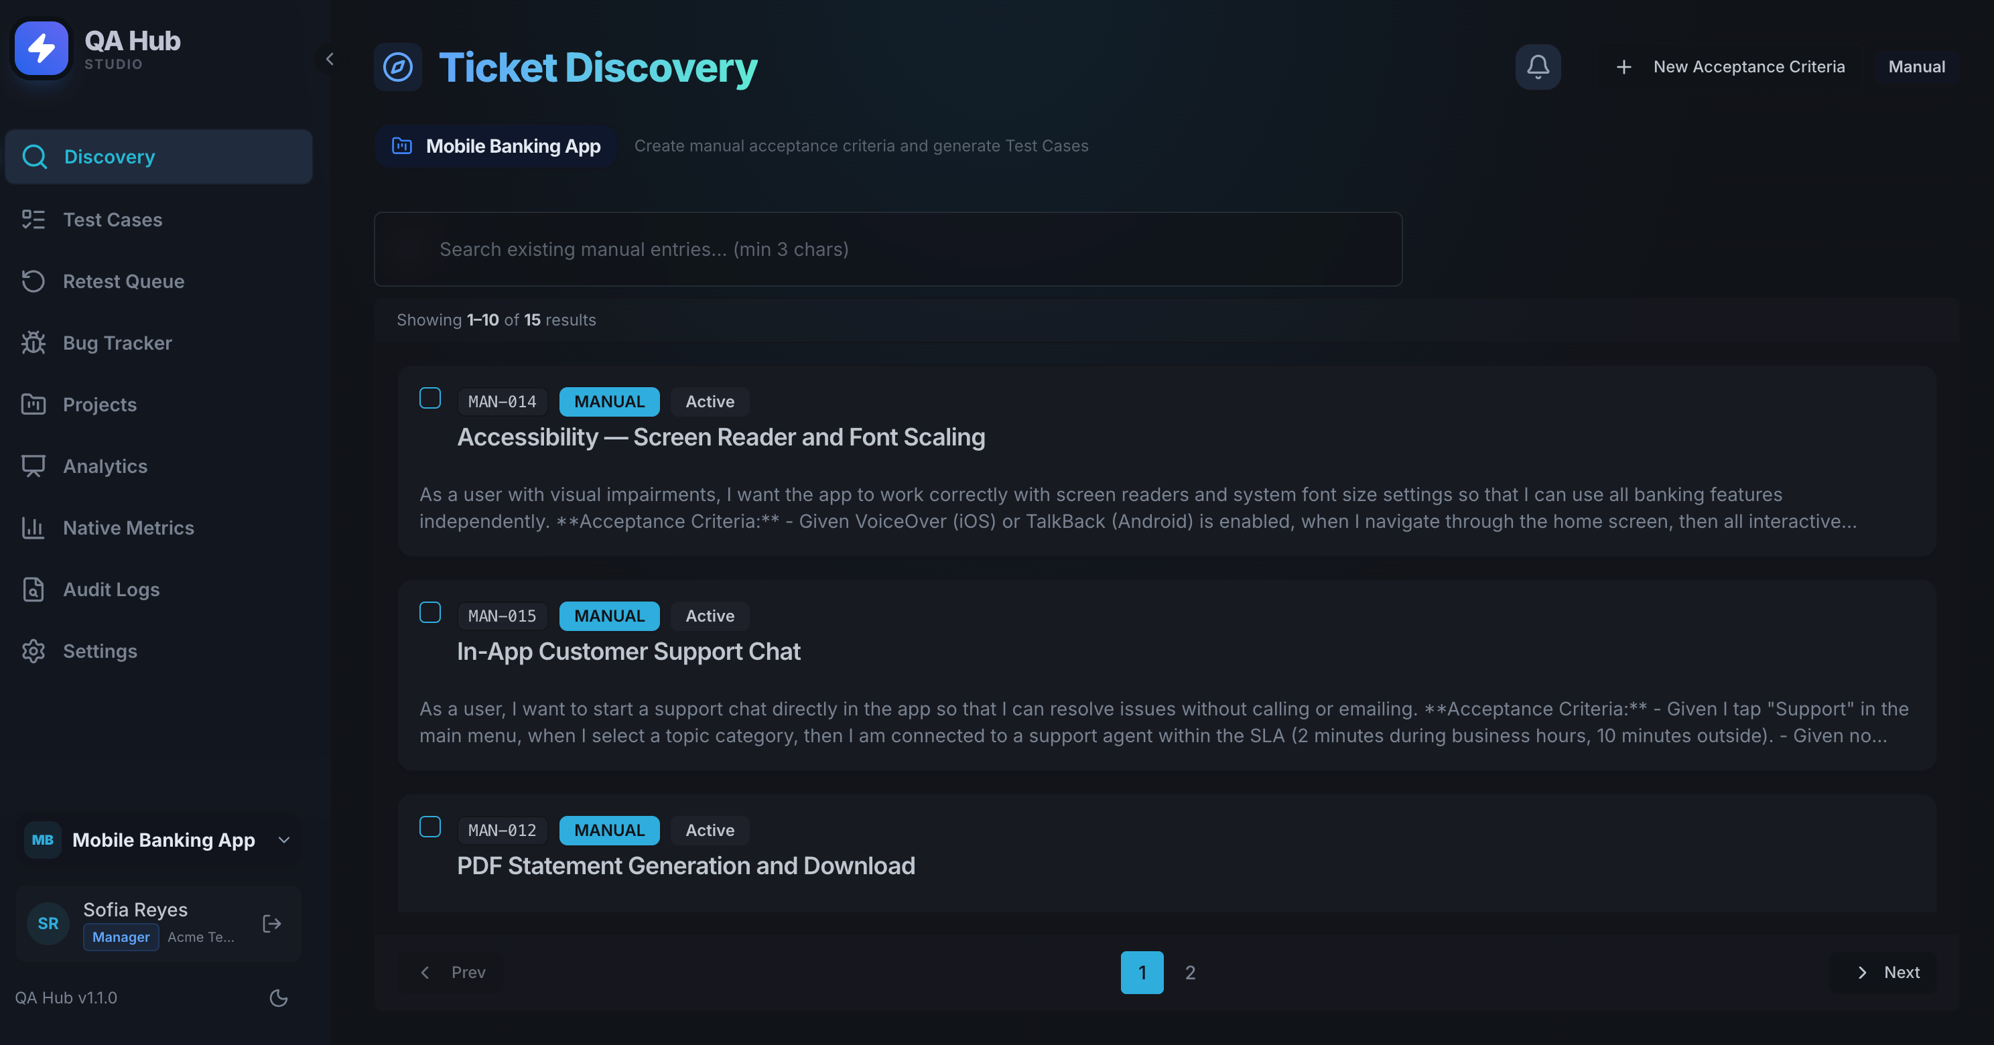Screen dimensions: 1994x1045
Task: Click the Analytics presentation icon
Action: 34,466
